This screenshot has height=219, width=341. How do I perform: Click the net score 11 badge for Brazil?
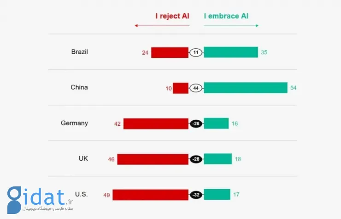(196, 52)
